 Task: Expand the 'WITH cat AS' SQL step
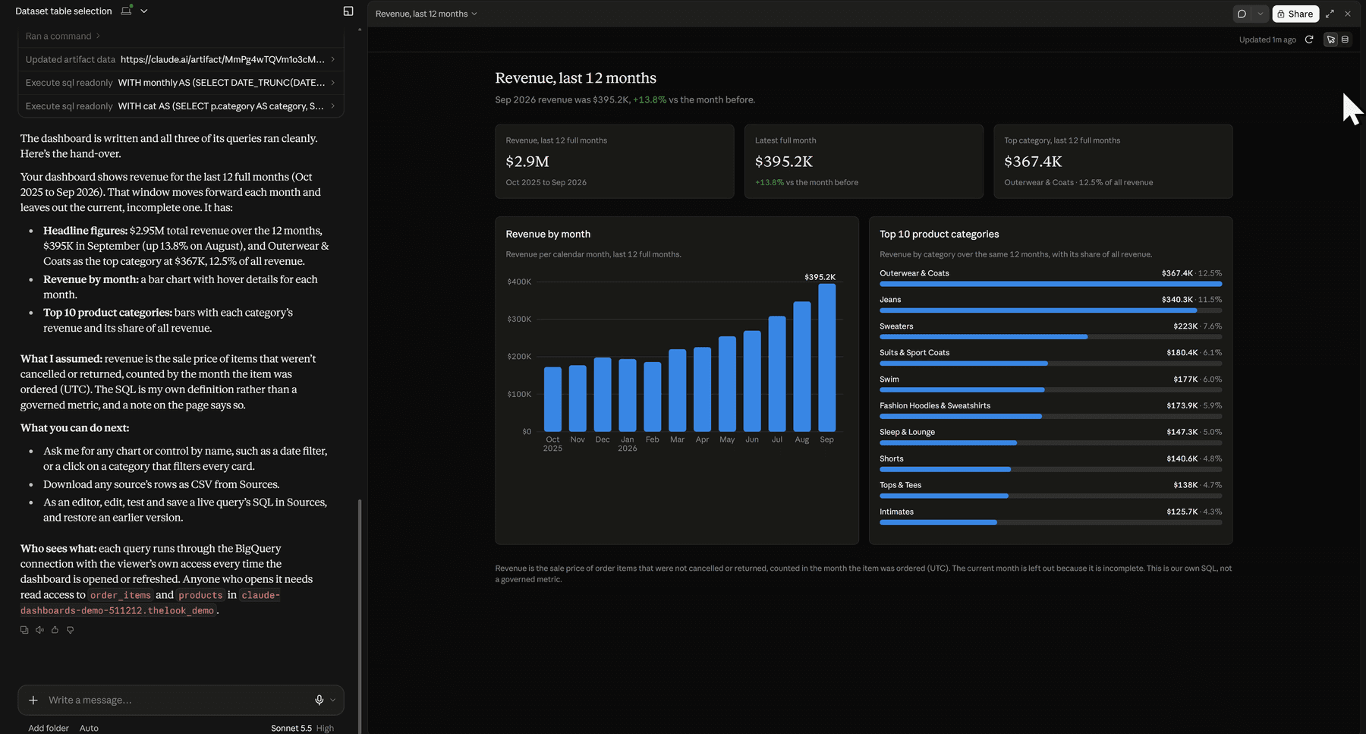coord(181,106)
